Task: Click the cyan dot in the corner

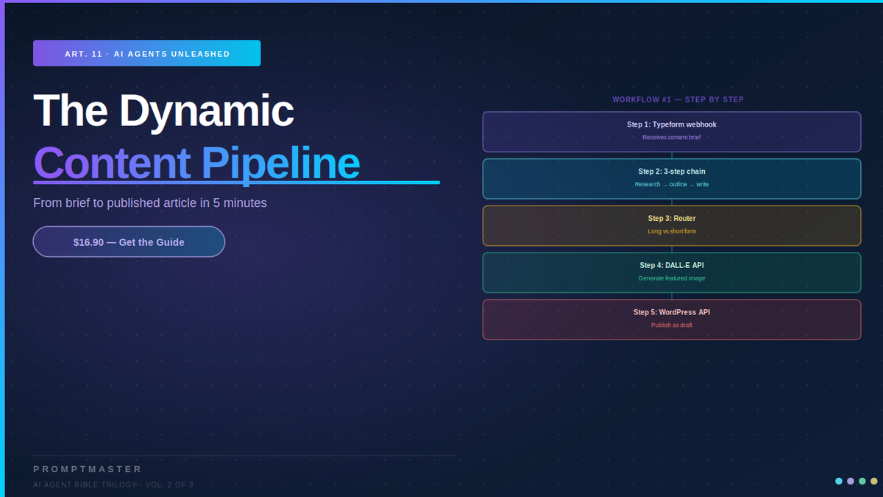Action: [839, 481]
